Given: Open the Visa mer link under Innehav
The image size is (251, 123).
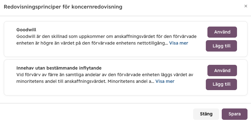Looking at the screenshot, I should click(165, 81).
